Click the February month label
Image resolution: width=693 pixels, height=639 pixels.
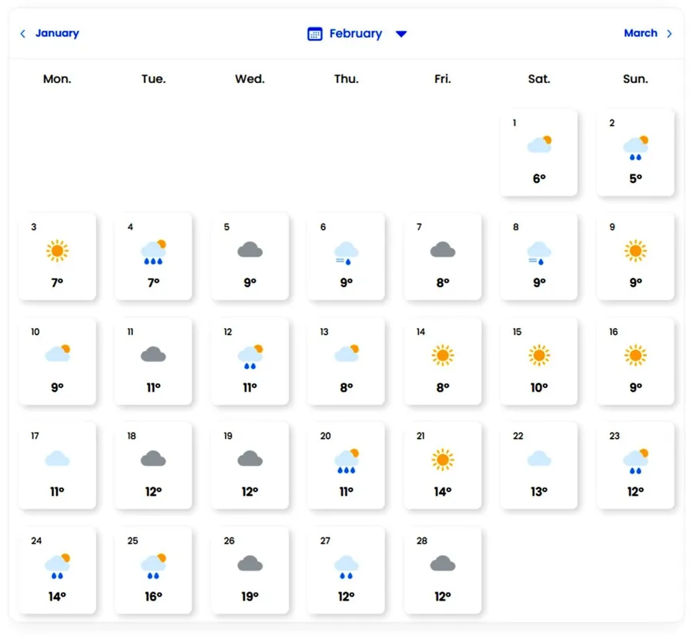click(x=355, y=34)
